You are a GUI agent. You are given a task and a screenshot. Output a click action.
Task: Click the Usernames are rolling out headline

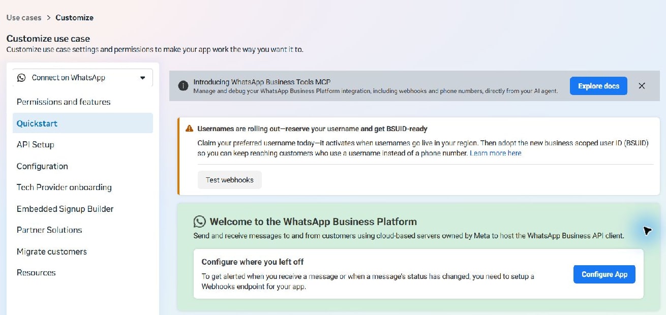pos(312,129)
